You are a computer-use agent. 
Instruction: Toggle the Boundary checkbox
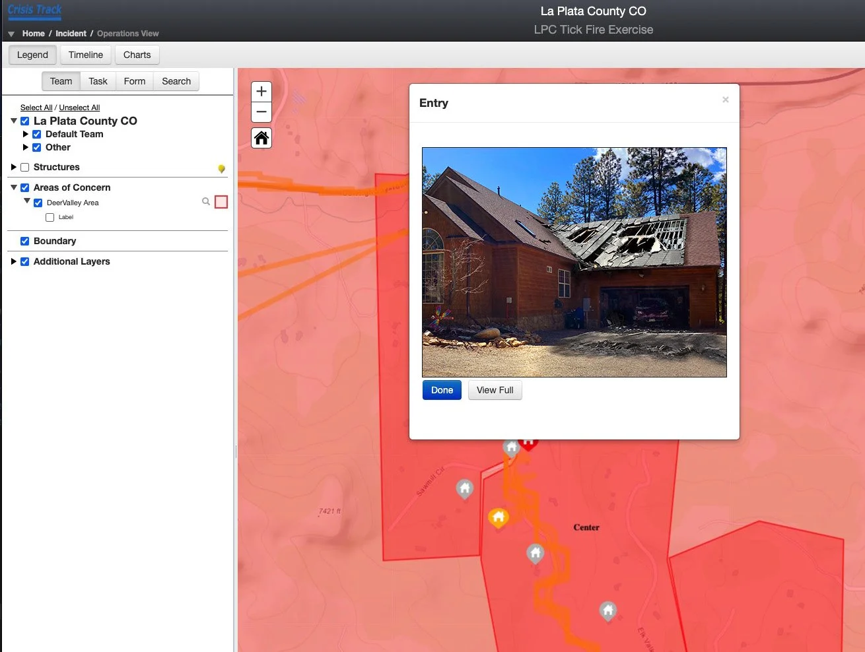click(24, 241)
